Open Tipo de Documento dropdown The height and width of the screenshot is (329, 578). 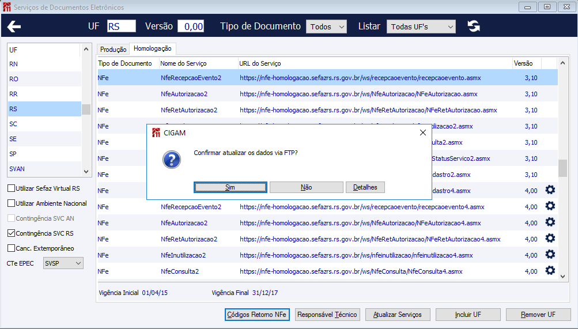[326, 27]
